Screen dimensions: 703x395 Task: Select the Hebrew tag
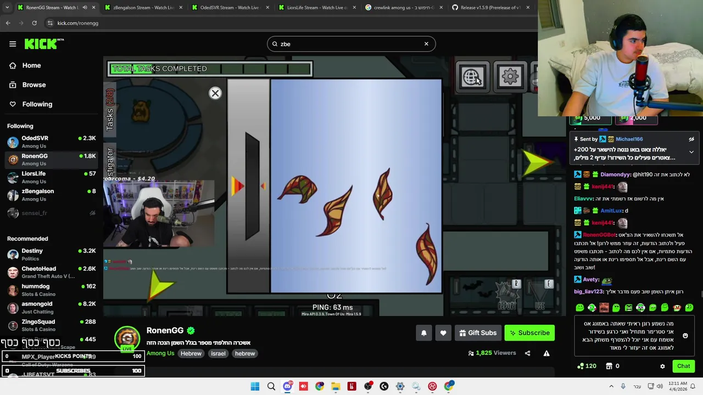point(191,354)
